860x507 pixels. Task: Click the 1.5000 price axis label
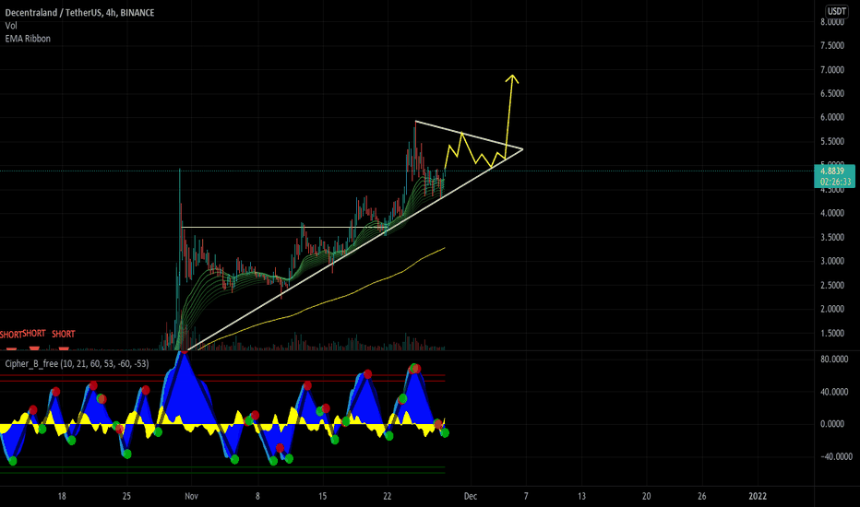[832, 334]
